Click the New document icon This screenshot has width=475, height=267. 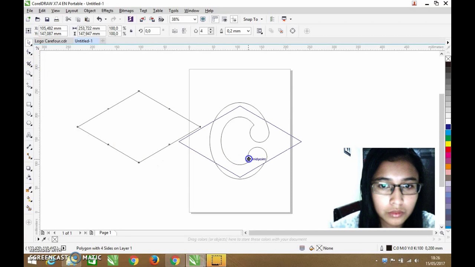pos(28,19)
